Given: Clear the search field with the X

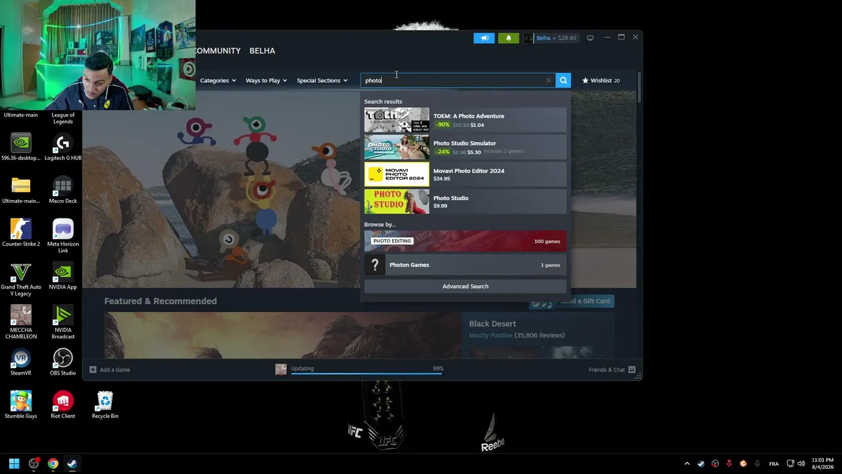Looking at the screenshot, I should click(549, 80).
